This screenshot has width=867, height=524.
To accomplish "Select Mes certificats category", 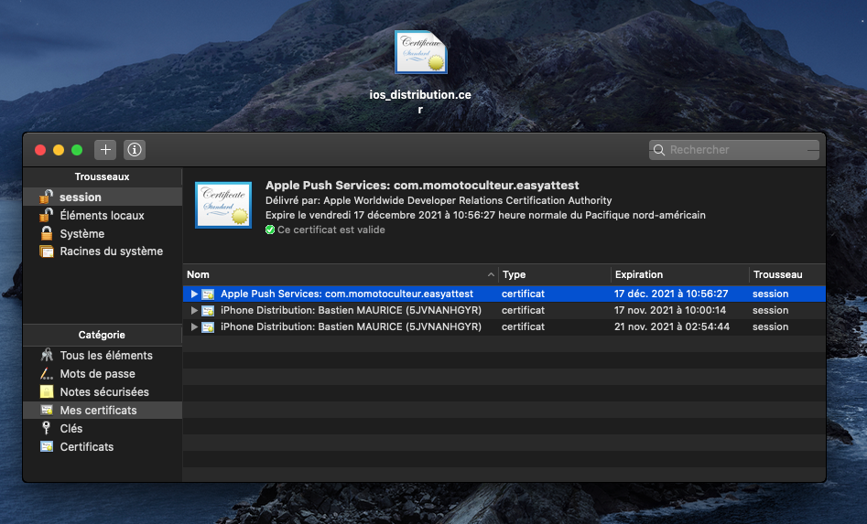I will (x=103, y=411).
